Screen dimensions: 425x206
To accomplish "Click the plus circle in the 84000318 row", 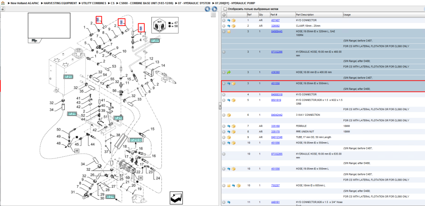I will [x=224, y=94].
